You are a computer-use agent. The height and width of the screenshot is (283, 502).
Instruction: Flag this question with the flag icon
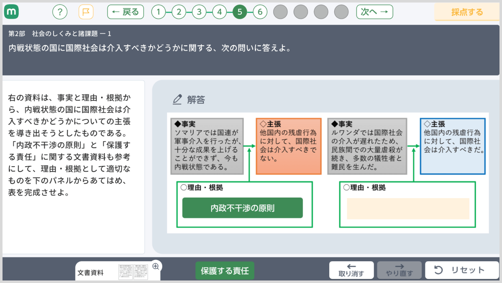point(86,12)
